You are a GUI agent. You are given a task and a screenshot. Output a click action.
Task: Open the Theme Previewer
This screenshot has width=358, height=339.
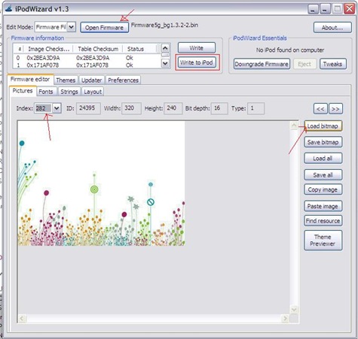click(x=323, y=241)
